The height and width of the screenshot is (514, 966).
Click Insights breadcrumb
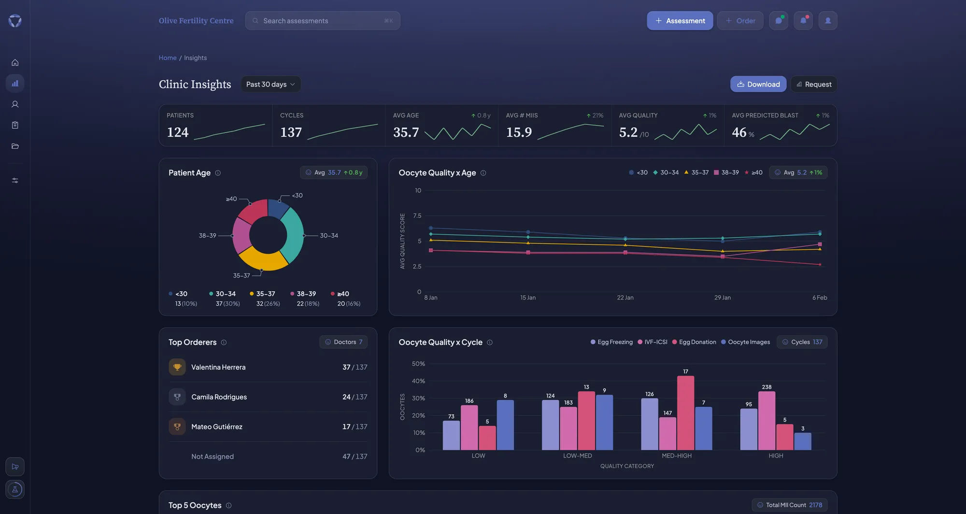coord(195,58)
